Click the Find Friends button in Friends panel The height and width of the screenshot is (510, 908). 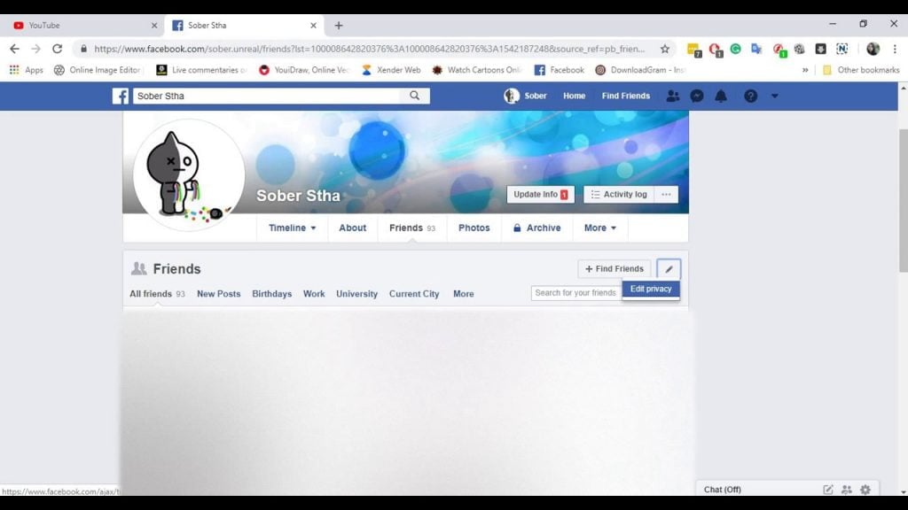coord(614,269)
